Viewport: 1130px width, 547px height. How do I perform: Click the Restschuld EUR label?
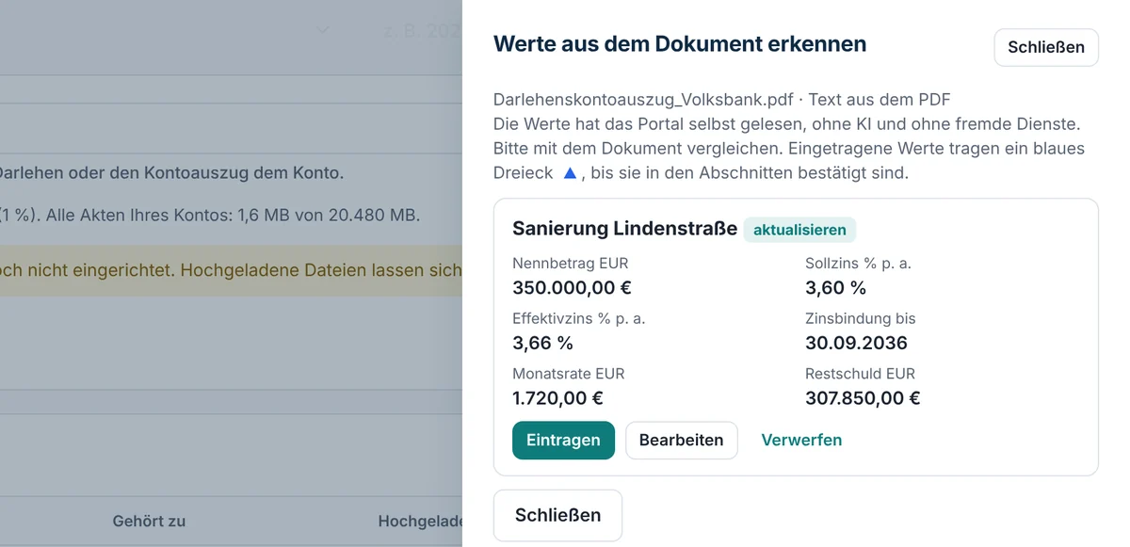tap(860, 374)
